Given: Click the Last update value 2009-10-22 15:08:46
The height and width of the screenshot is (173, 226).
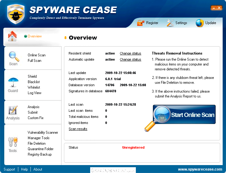Looking at the screenshot, I should point(121,73).
